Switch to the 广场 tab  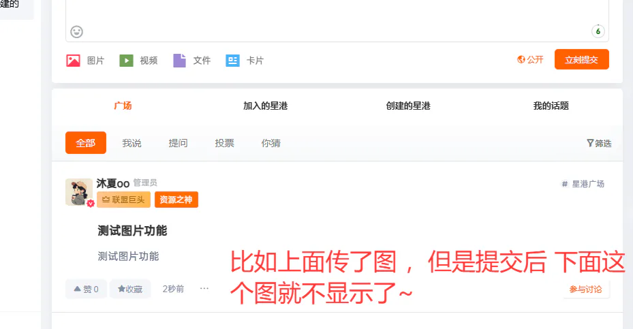123,106
